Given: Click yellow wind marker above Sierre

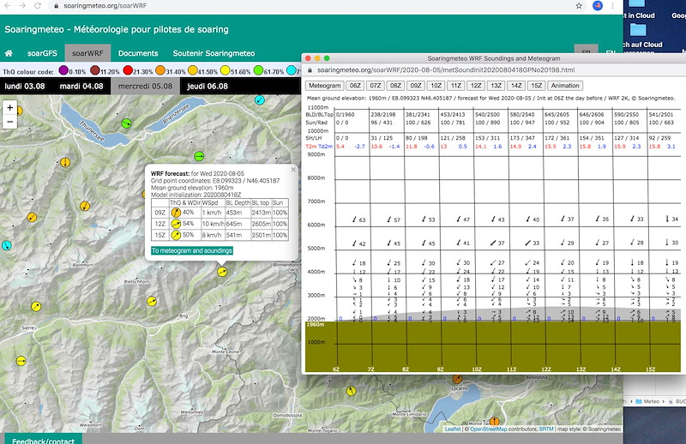Looking at the screenshot, I should 36,306.
